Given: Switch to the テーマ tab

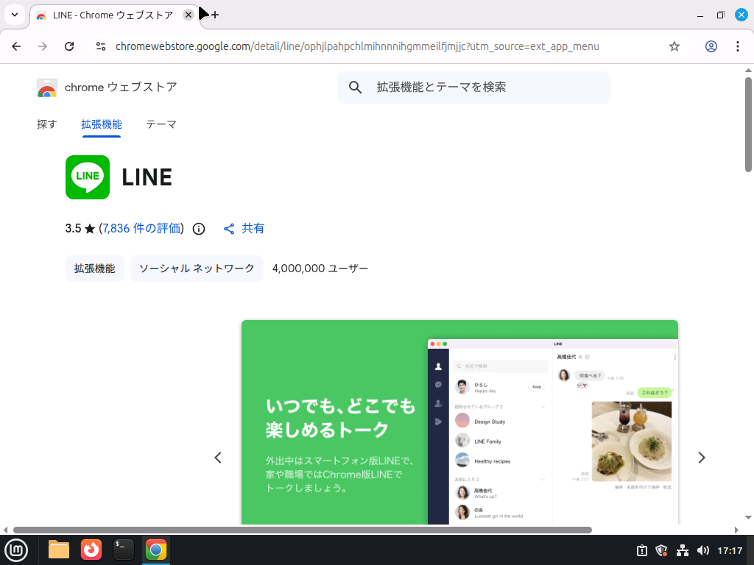Looking at the screenshot, I should pos(161,124).
